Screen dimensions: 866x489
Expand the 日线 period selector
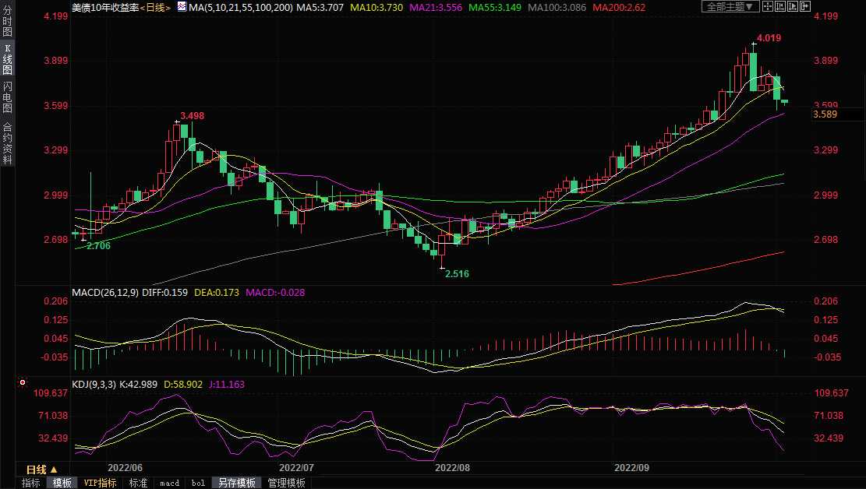[x=41, y=470]
